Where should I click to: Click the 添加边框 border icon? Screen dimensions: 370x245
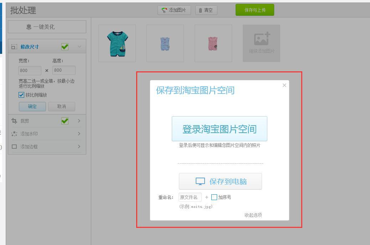[x=14, y=147]
